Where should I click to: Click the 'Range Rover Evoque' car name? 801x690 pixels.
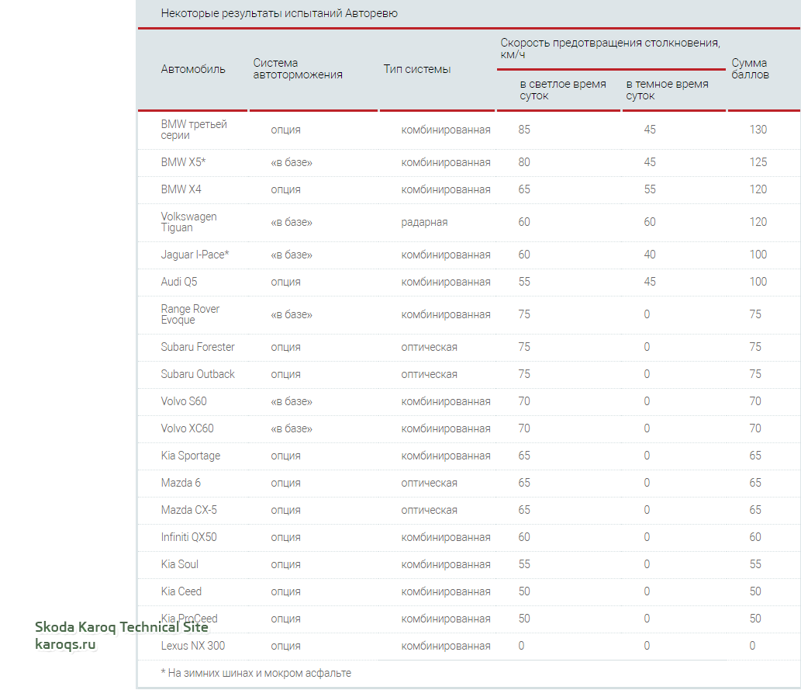click(x=190, y=314)
